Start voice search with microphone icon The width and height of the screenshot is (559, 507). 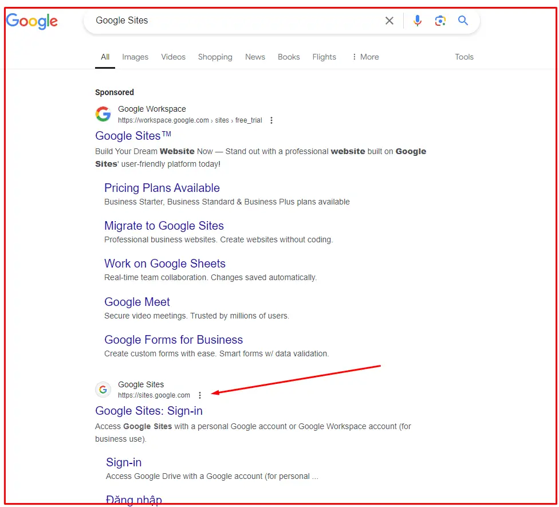(x=417, y=21)
